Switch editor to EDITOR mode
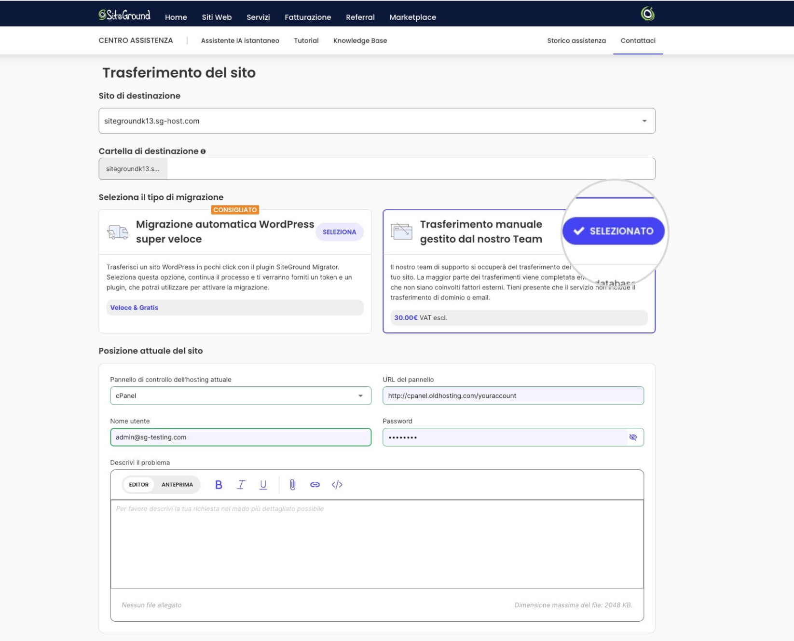The image size is (794, 641). point(138,485)
